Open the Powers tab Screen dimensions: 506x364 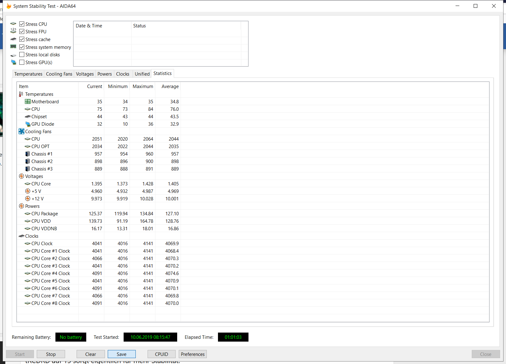(105, 74)
